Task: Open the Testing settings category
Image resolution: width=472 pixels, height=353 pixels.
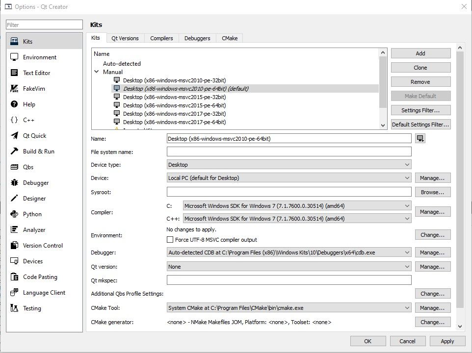Action: point(44,308)
